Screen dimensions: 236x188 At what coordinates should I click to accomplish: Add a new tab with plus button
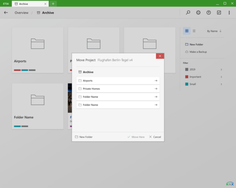click(53, 4)
